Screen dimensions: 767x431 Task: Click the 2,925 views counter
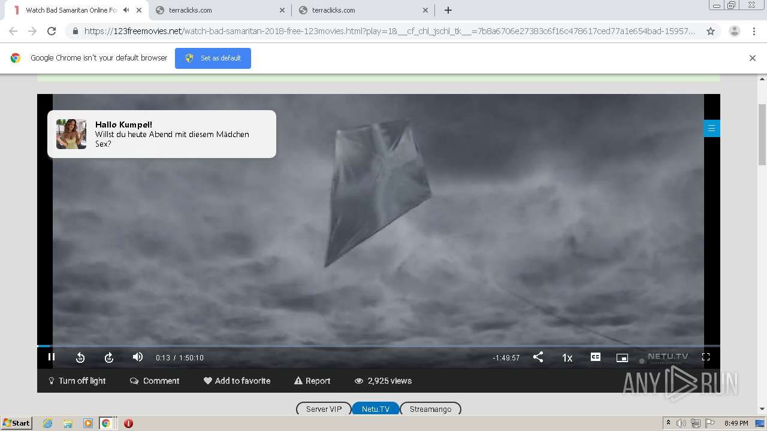click(x=383, y=381)
